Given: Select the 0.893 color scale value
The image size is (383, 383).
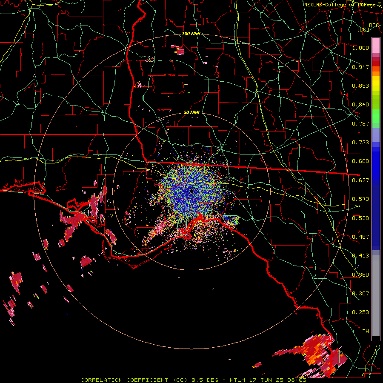Looking at the screenshot, I should [360, 86].
